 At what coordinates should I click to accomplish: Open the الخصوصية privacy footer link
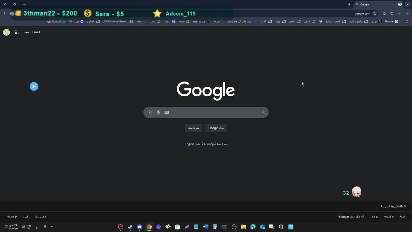pyautogui.click(x=40, y=217)
